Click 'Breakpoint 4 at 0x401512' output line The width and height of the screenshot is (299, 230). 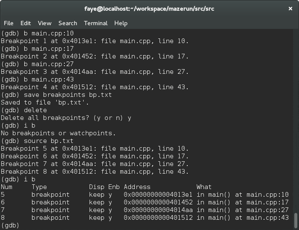point(95,87)
